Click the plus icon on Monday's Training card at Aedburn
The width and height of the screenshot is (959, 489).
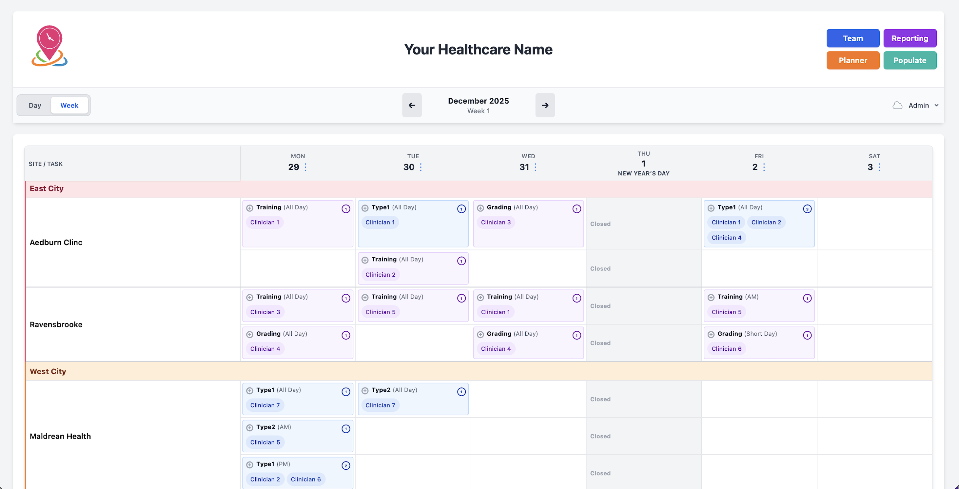[249, 208]
